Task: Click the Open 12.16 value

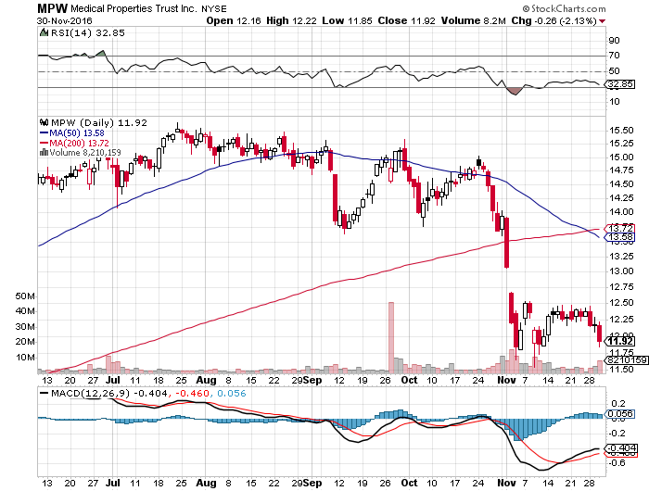Action: (x=234, y=20)
